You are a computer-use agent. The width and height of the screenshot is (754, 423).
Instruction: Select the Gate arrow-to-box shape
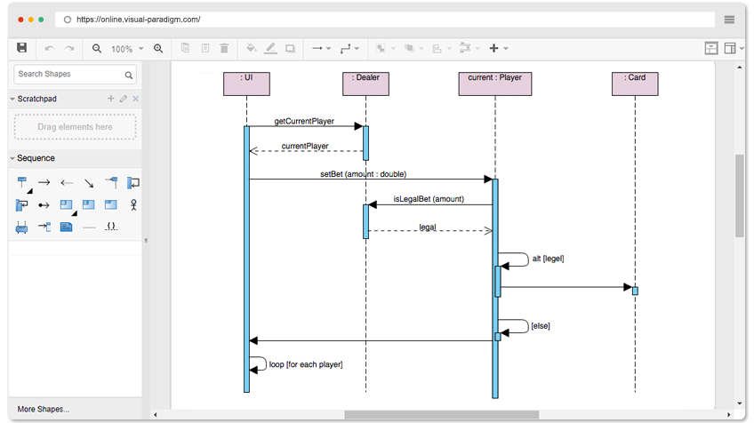[x=44, y=227]
